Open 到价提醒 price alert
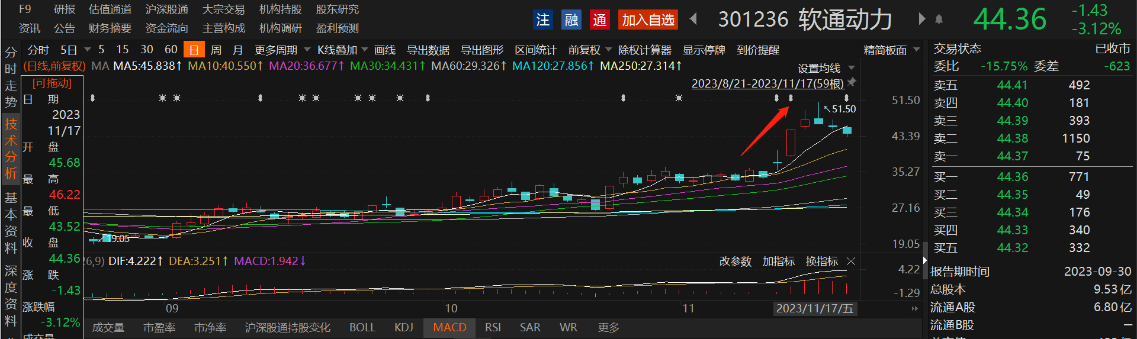 point(758,50)
